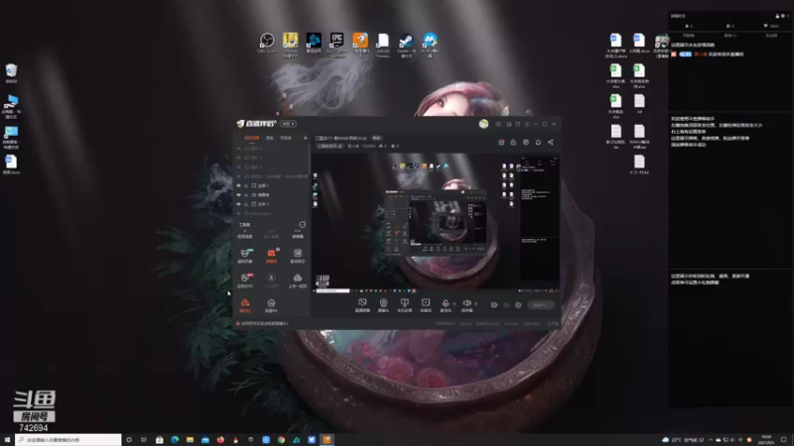Open Adobe Premiere desktop shortcut
The image size is (794, 446).
pyautogui.click(x=383, y=45)
